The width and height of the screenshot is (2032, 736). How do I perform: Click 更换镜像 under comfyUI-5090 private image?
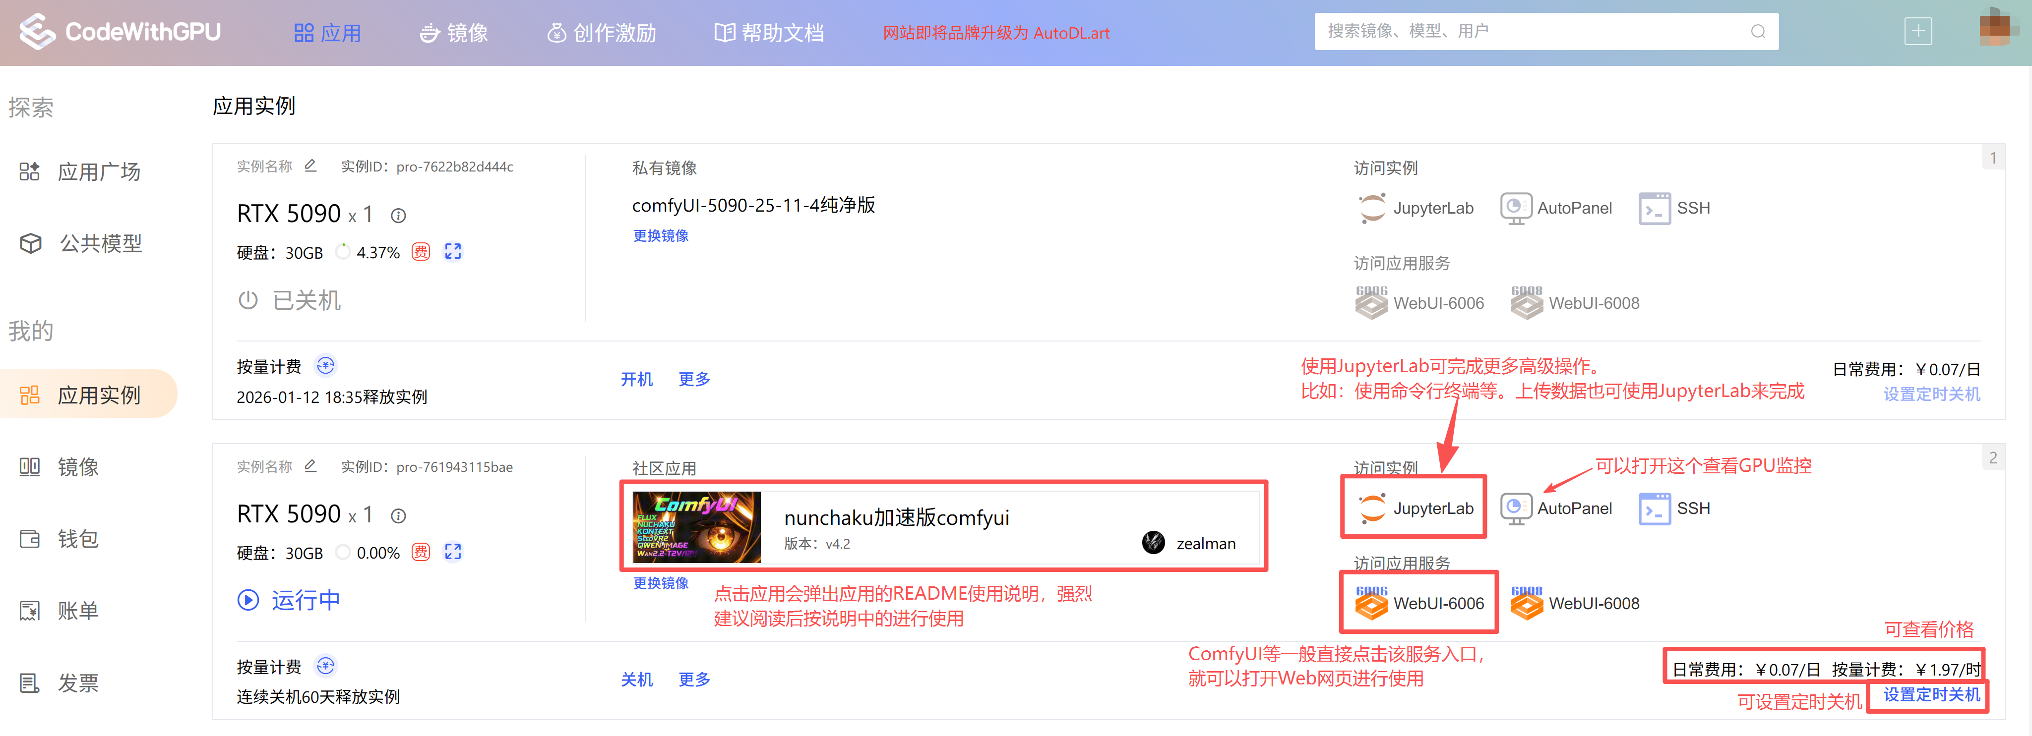(660, 235)
